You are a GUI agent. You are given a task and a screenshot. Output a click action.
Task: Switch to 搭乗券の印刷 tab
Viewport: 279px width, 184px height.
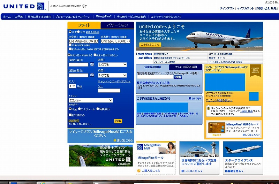click(152, 67)
